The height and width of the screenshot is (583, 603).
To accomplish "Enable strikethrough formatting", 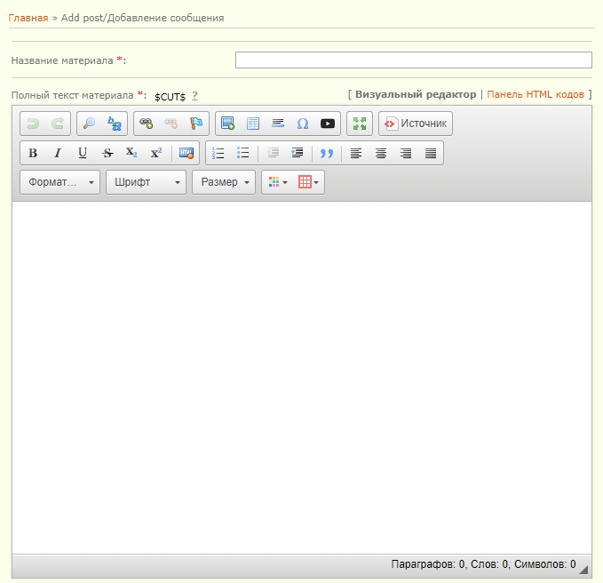I will 107,153.
